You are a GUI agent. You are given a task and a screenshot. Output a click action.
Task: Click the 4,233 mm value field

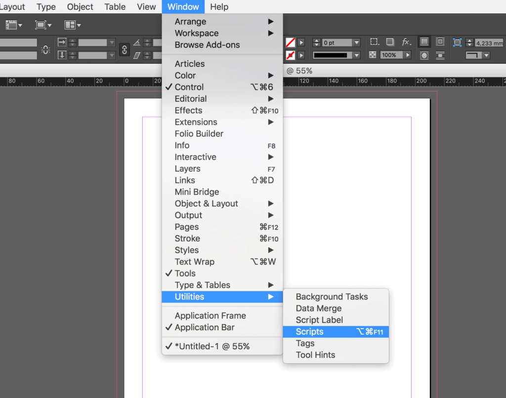(x=489, y=43)
